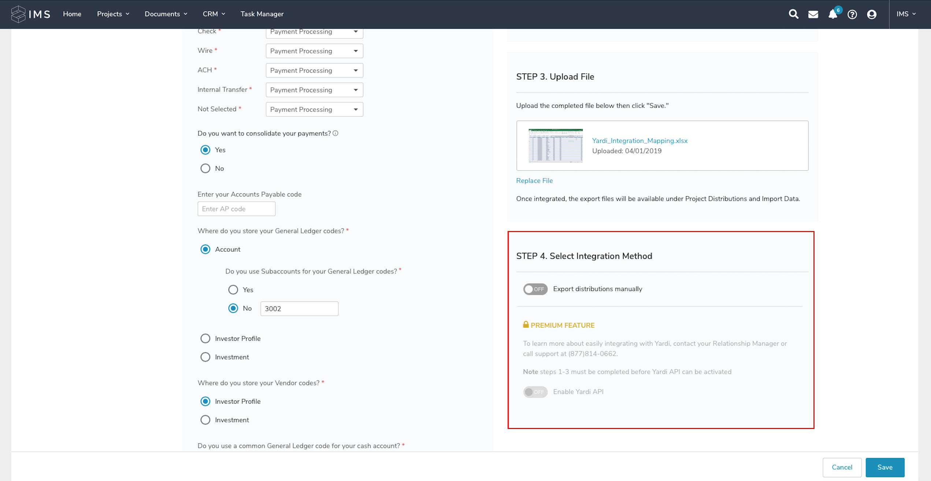Expand the ACH payment type dropdown
Screen dimensions: 931x481
355,70
